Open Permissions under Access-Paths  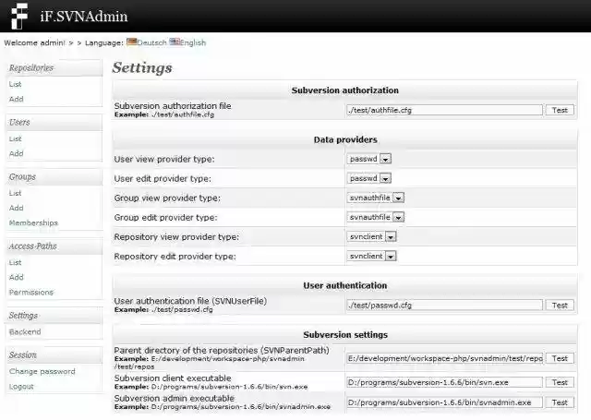(31, 292)
